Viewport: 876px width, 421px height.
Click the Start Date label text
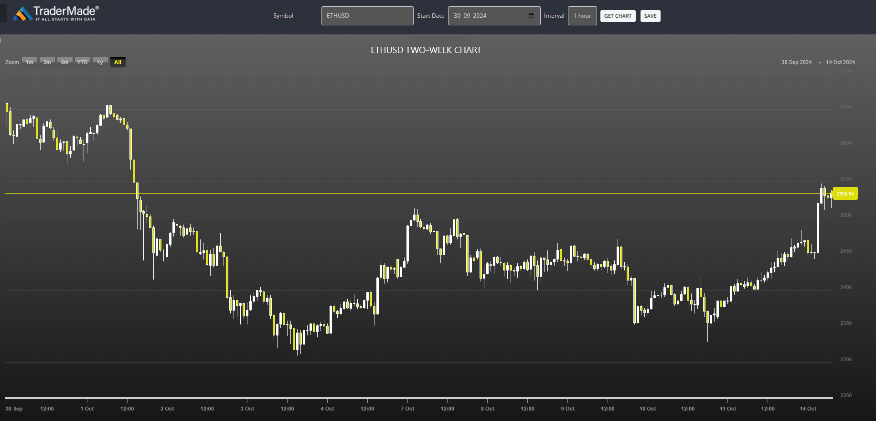pyautogui.click(x=431, y=16)
